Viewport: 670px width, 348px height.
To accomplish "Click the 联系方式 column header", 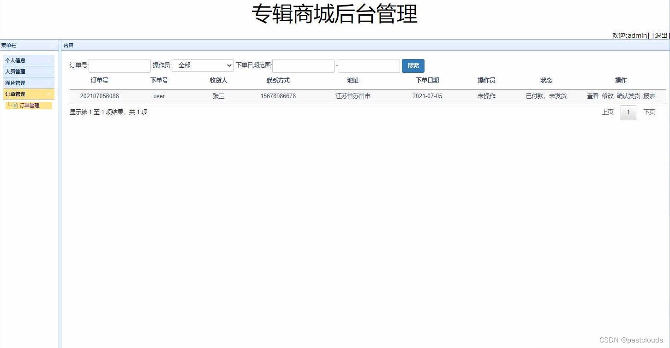I will (x=278, y=80).
